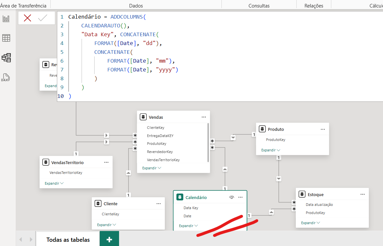Screen dimensions: 383x246
Task: Select the Data Key field in Calendário
Action: click(191, 208)
